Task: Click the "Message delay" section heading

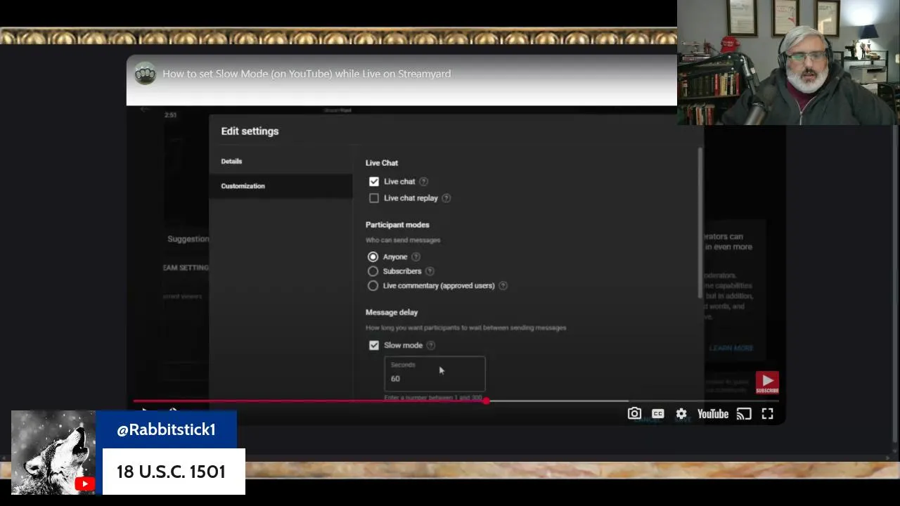Action: click(x=392, y=312)
